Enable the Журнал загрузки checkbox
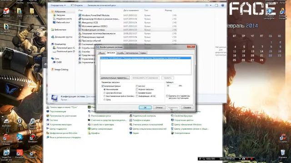This screenshot has height=163, width=291. 137,90
